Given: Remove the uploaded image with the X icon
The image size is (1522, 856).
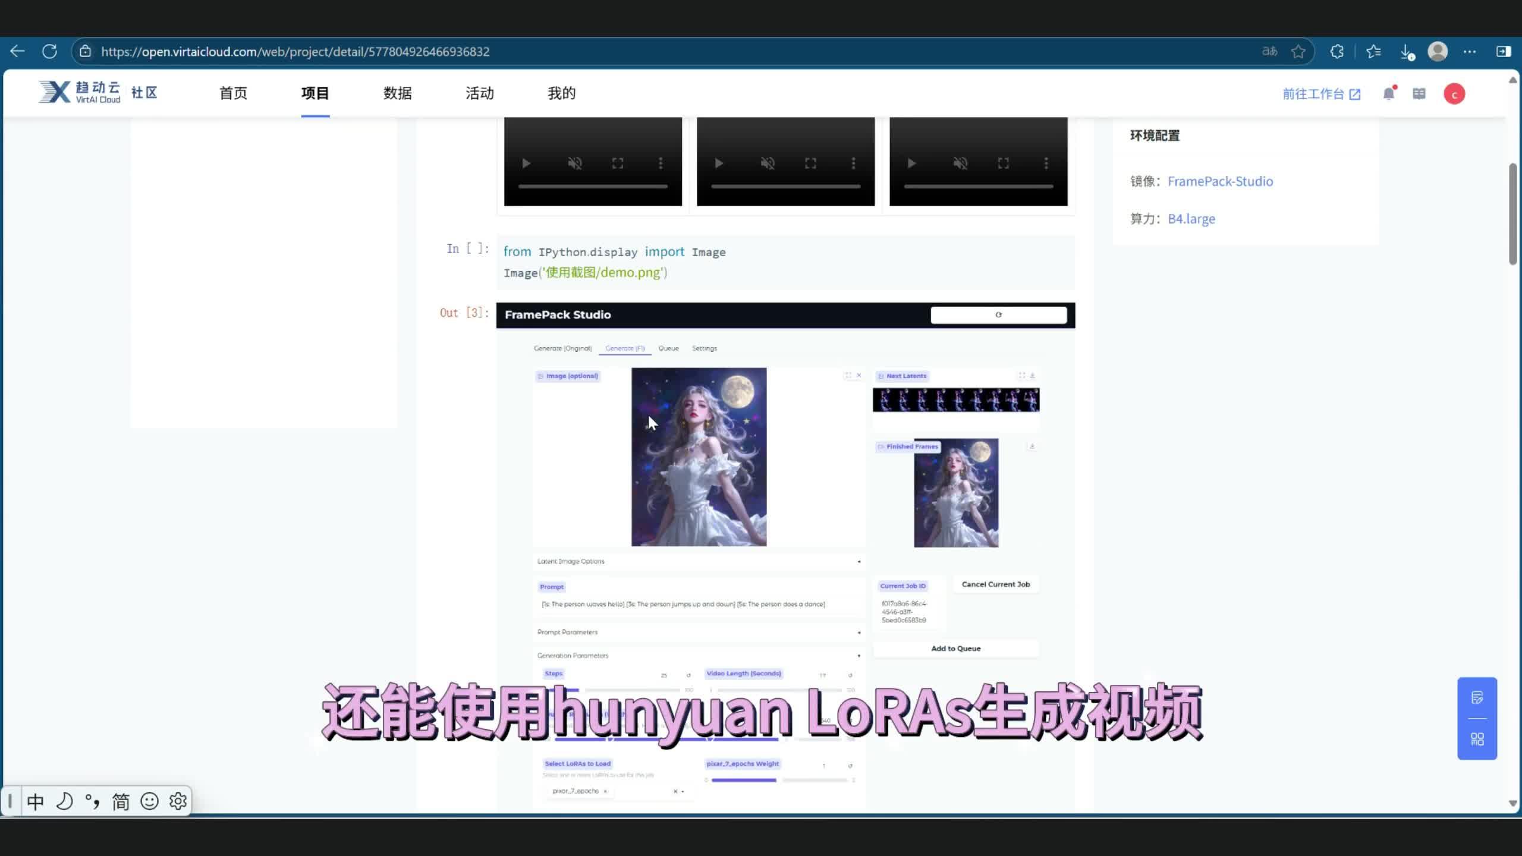Looking at the screenshot, I should [x=859, y=375].
